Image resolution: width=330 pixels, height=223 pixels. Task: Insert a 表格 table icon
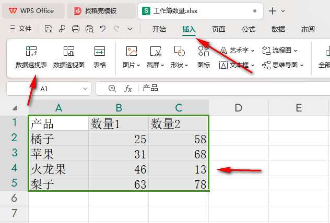tap(100, 51)
